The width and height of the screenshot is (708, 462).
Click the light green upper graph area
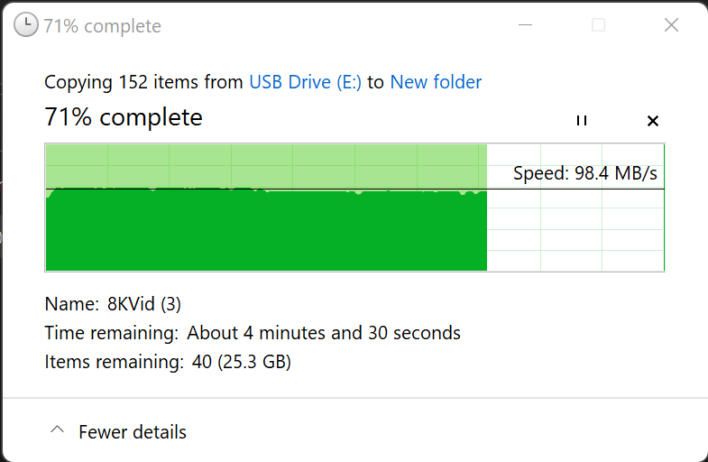tap(266, 164)
